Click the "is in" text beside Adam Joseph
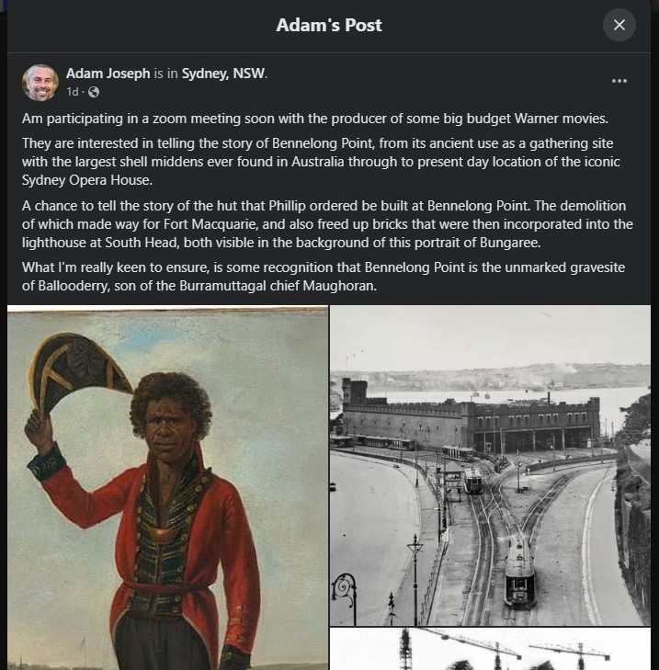Screen dimensions: 659x670 click(x=165, y=74)
